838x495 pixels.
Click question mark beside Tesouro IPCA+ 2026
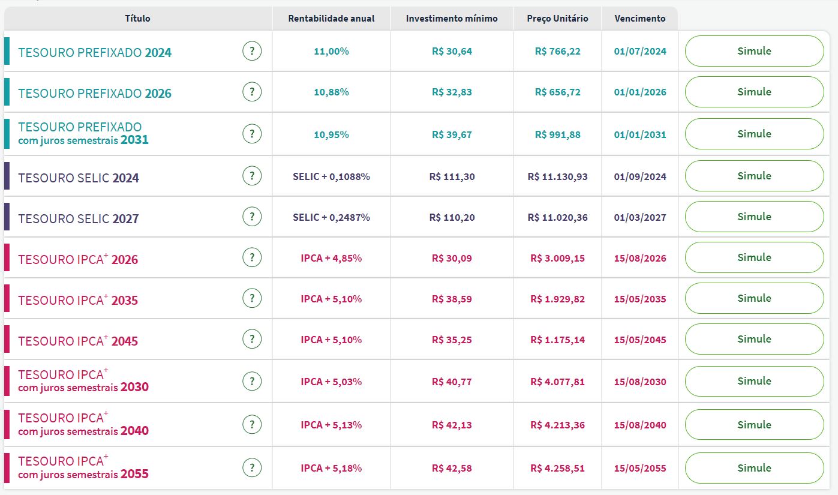[x=252, y=258]
